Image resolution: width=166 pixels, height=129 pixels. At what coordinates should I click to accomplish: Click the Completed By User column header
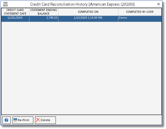pos(140,12)
